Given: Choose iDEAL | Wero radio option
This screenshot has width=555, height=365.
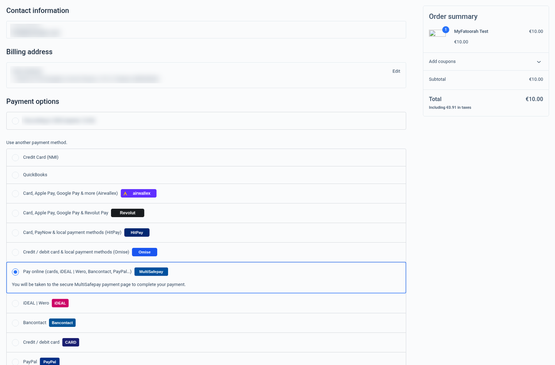Looking at the screenshot, I should pyautogui.click(x=15, y=303).
